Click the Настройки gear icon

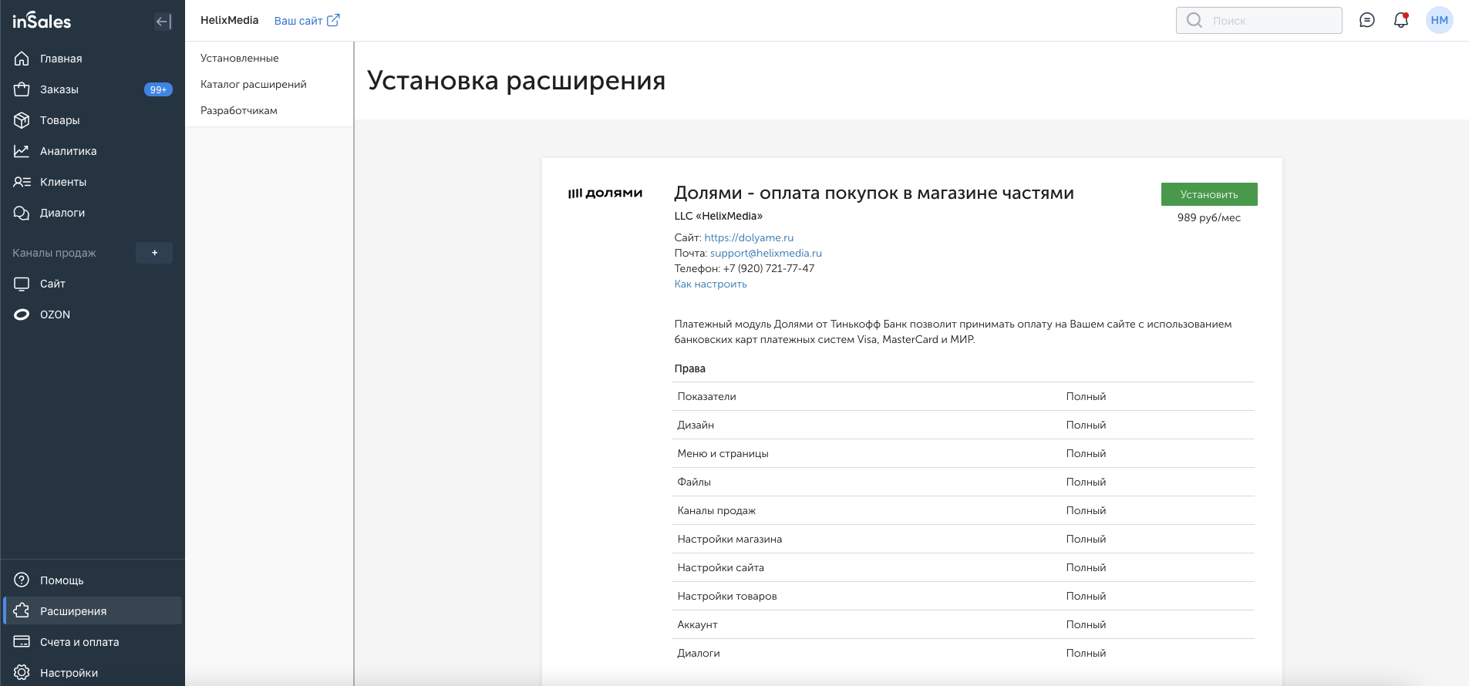click(22, 673)
